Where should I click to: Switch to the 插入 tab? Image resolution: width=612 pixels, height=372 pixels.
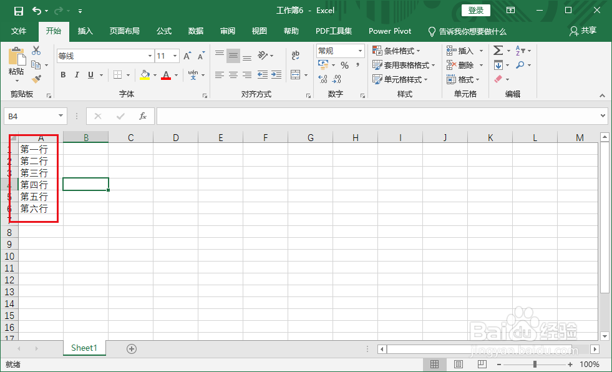click(85, 31)
